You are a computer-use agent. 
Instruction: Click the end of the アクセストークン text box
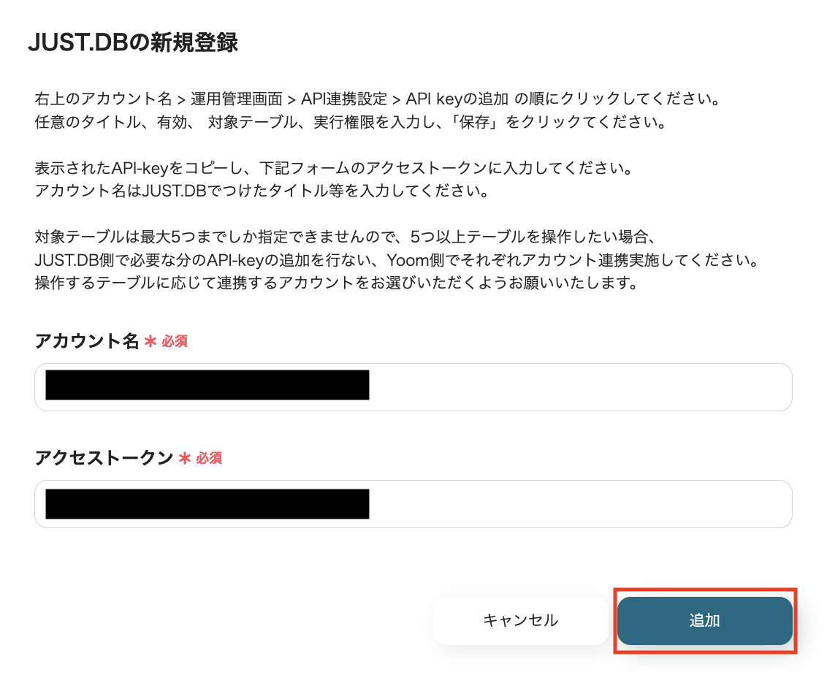coord(767,503)
